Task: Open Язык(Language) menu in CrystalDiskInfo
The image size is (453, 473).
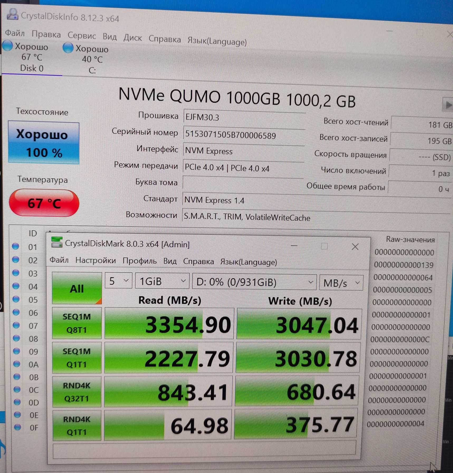Action: [x=217, y=41]
